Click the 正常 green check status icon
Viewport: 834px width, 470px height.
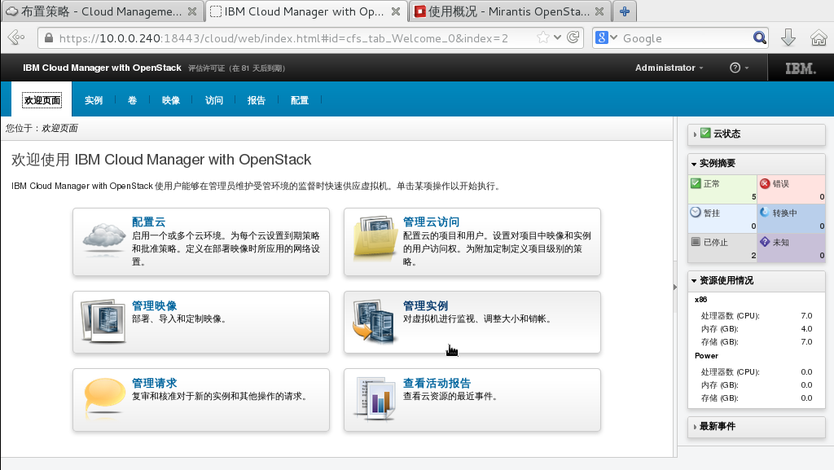(696, 183)
